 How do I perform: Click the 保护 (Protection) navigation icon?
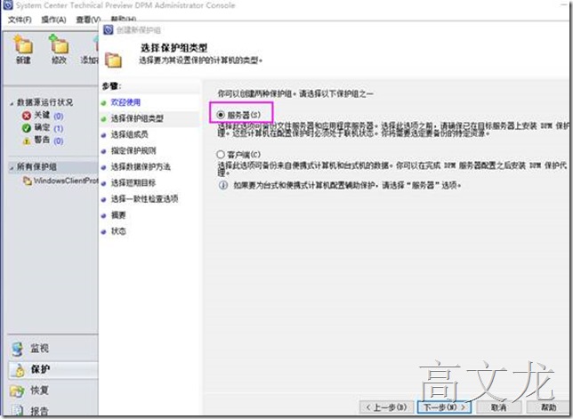point(19,370)
